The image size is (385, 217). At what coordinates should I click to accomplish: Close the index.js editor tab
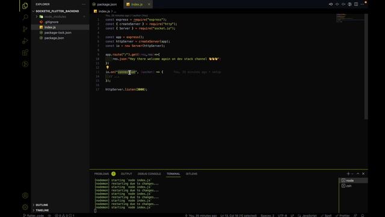point(149,4)
